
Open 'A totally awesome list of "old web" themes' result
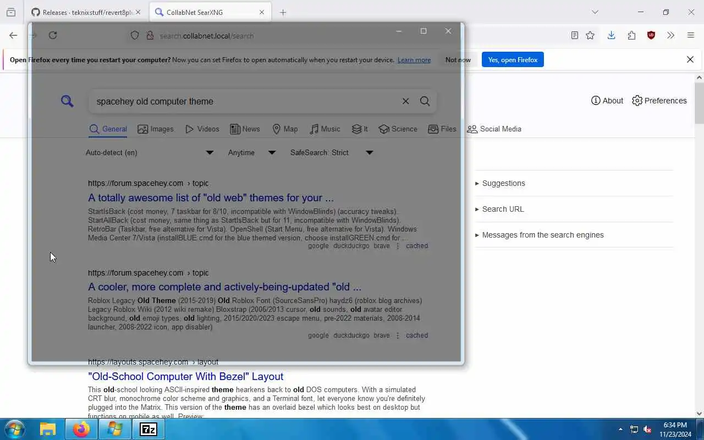click(x=211, y=198)
